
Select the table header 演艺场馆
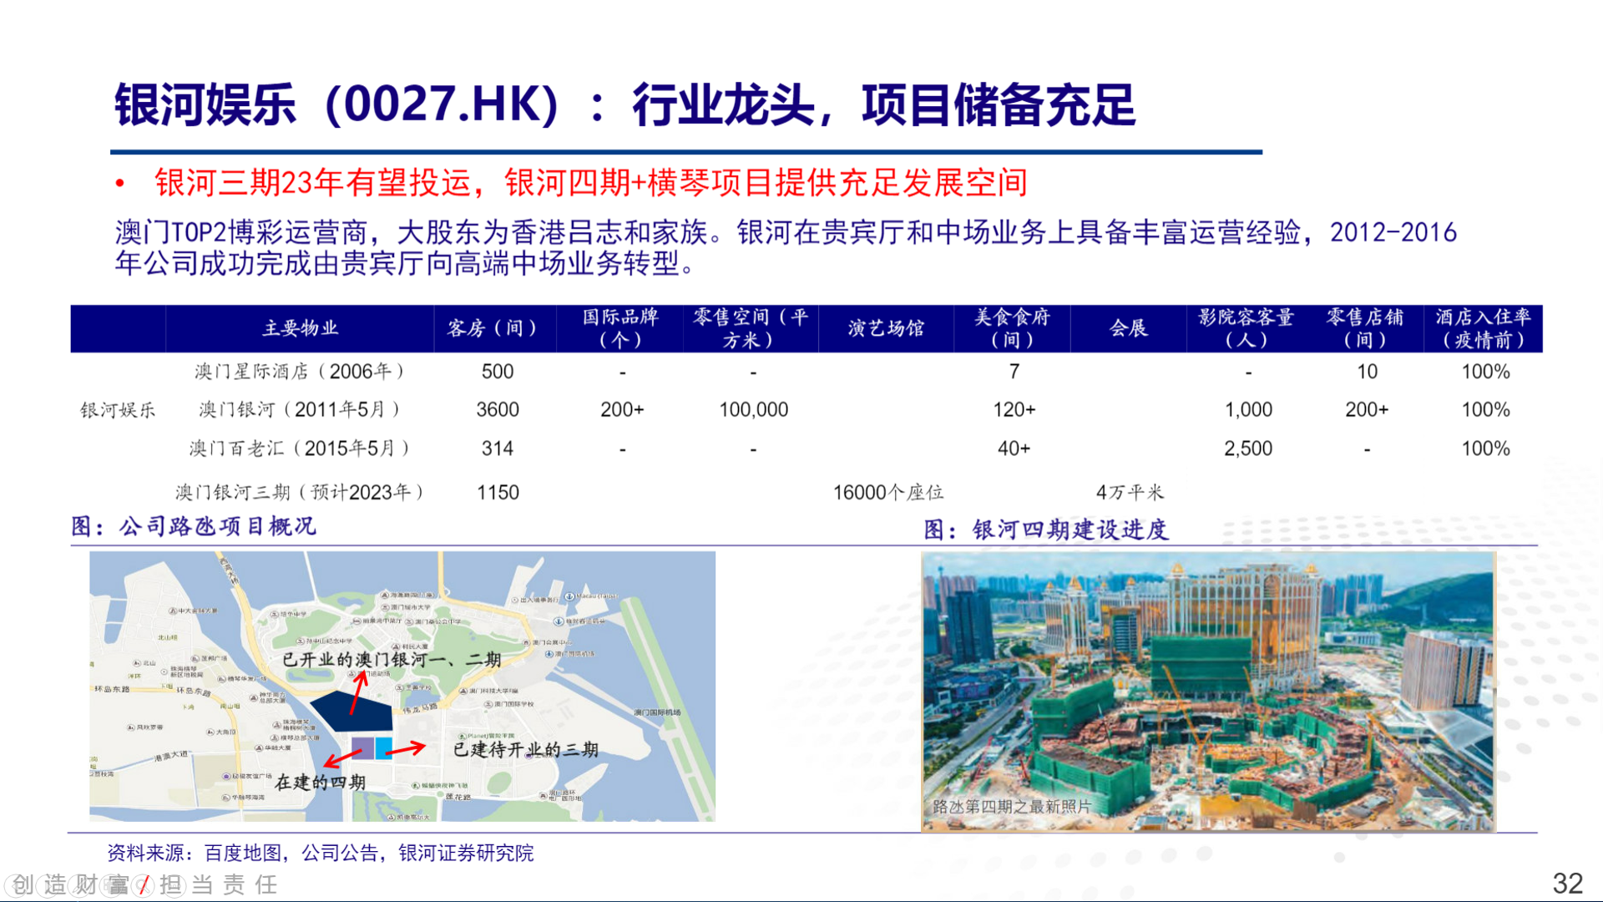(x=886, y=328)
